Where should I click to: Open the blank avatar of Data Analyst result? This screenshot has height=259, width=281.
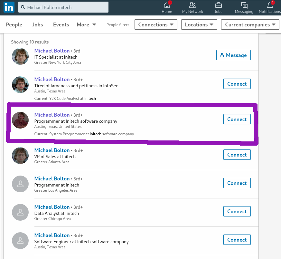(20, 212)
